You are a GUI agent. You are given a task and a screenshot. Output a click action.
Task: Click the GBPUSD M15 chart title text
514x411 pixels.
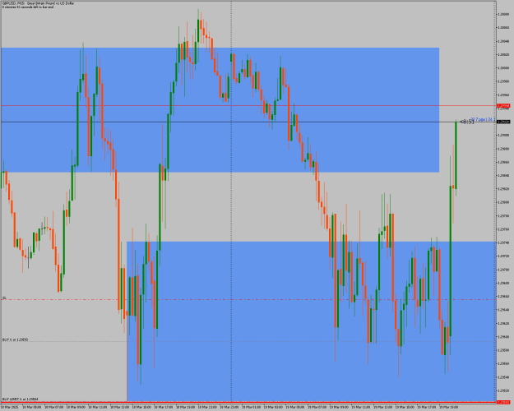tap(38, 3)
